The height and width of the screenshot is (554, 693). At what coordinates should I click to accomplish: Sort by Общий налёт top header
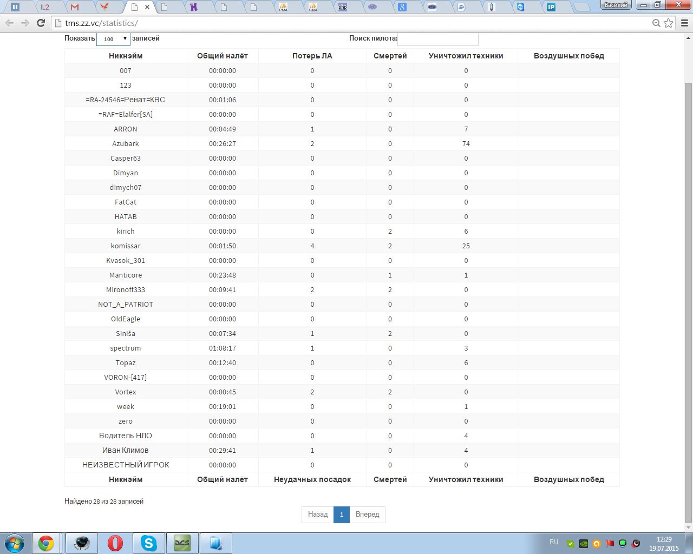click(x=223, y=56)
